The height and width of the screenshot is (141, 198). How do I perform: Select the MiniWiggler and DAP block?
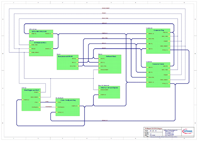point(31,100)
